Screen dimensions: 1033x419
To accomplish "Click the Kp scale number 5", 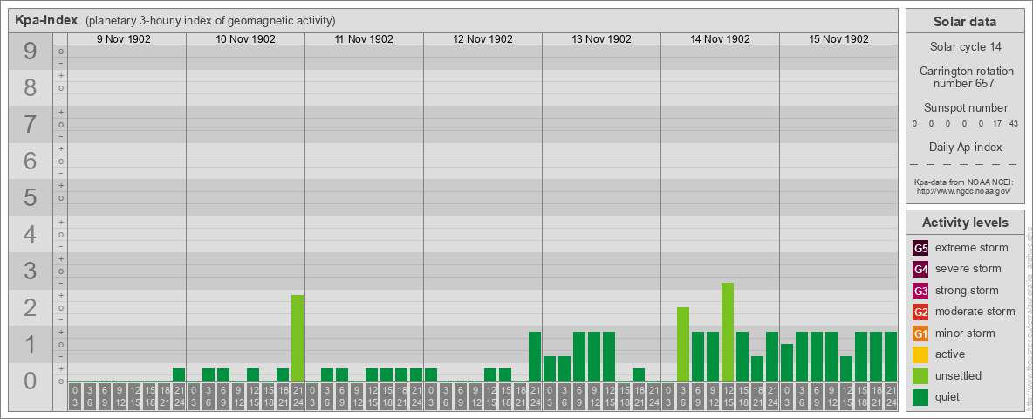I will click(30, 197).
